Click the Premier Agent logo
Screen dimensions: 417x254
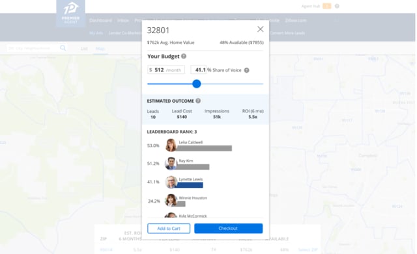click(x=71, y=13)
